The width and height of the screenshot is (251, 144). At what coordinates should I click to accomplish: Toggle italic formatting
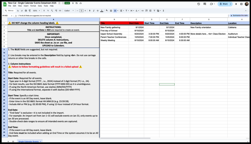[94, 11]
